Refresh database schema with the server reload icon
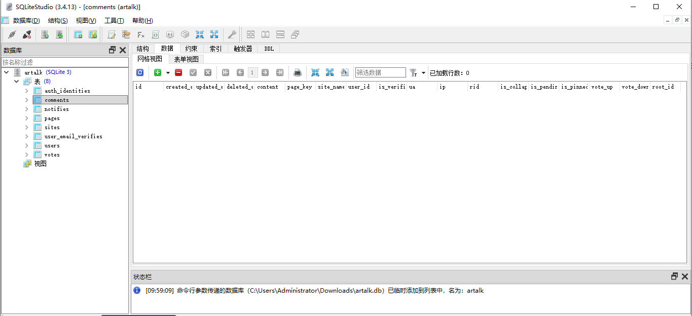The image size is (692, 316). point(59,34)
